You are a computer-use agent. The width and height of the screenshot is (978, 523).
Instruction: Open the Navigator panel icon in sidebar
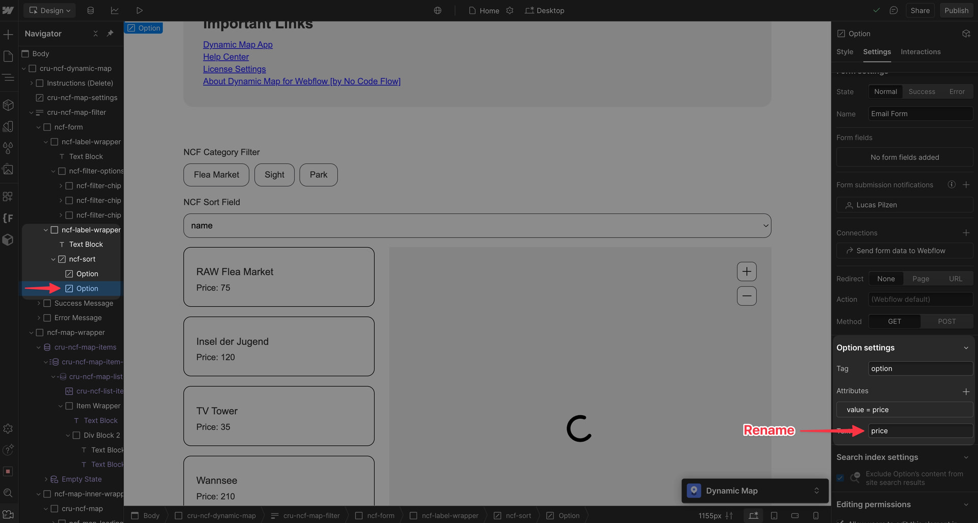(8, 77)
